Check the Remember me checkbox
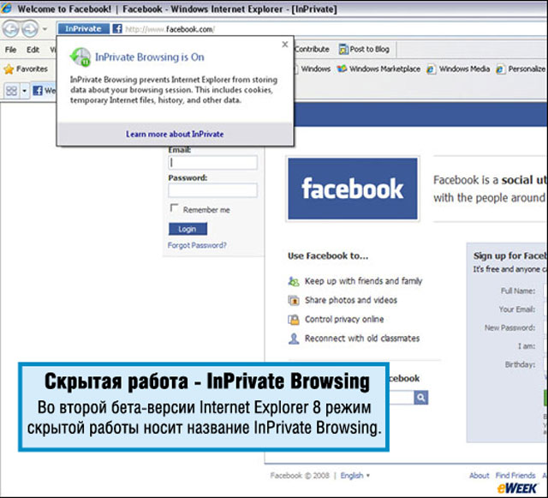Viewport: 548px width, 498px height. click(x=174, y=208)
